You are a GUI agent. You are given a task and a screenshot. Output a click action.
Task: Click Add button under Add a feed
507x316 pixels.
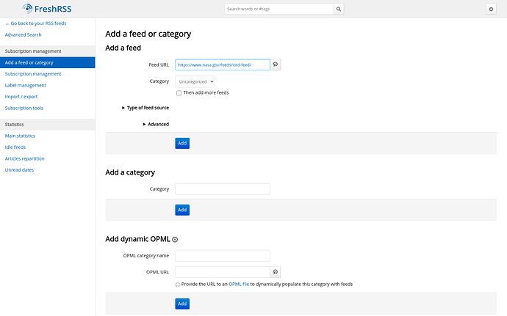pyautogui.click(x=182, y=143)
